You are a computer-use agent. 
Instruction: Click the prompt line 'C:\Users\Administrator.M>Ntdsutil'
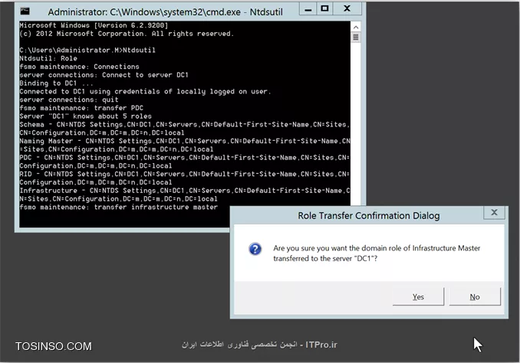coord(87,50)
